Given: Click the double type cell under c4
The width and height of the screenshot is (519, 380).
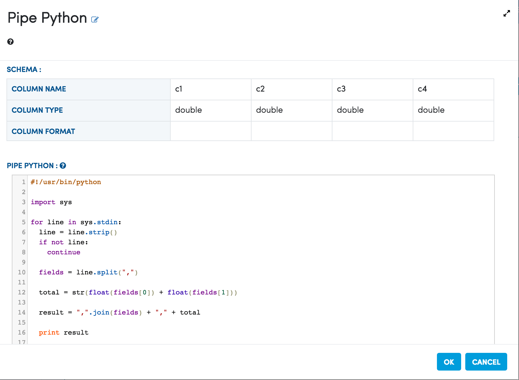Looking at the screenshot, I should coord(453,110).
